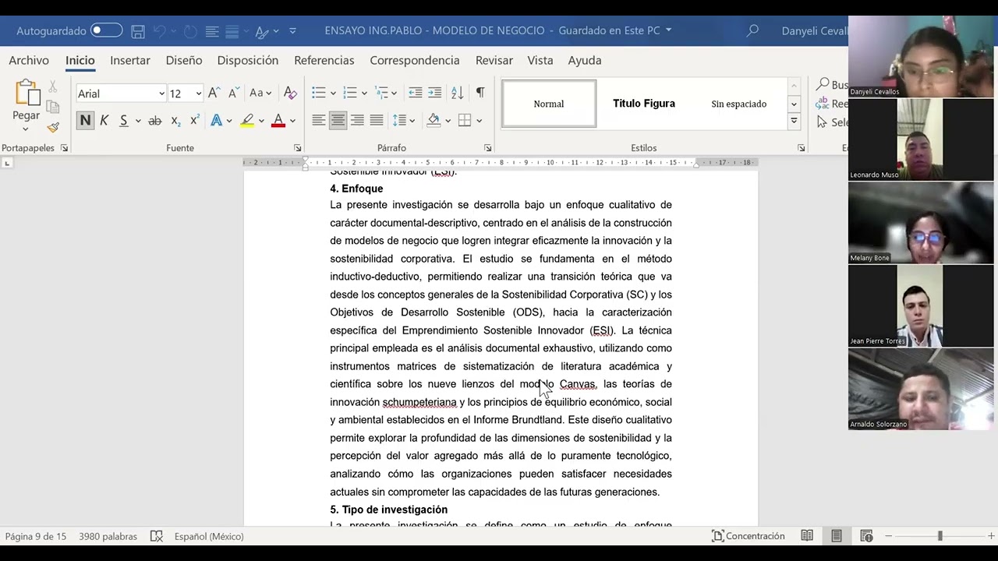Open the font size 12 dropdown
The width and height of the screenshot is (998, 561).
click(x=198, y=93)
